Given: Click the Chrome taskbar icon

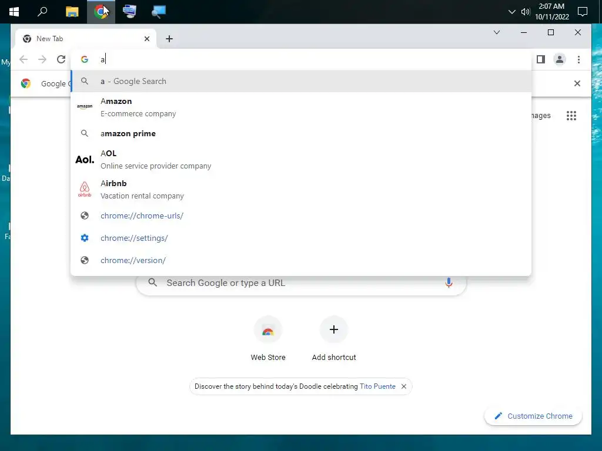Looking at the screenshot, I should tap(101, 12).
